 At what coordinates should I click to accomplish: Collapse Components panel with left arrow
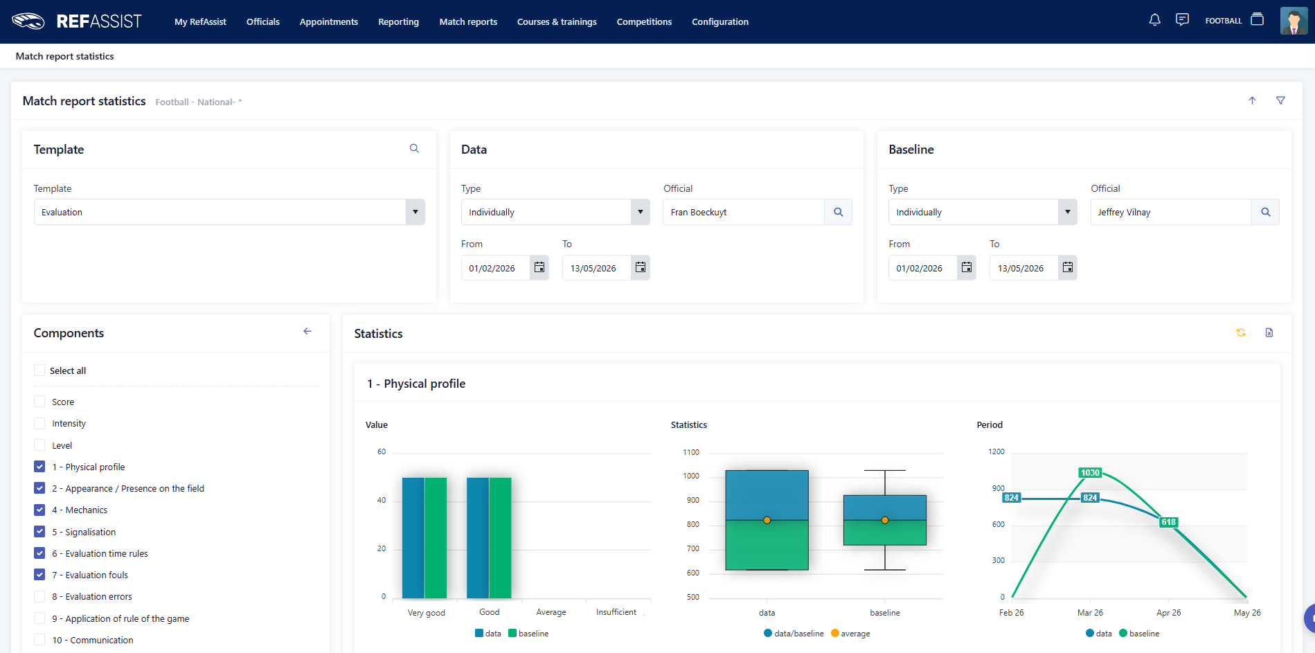[x=307, y=332]
